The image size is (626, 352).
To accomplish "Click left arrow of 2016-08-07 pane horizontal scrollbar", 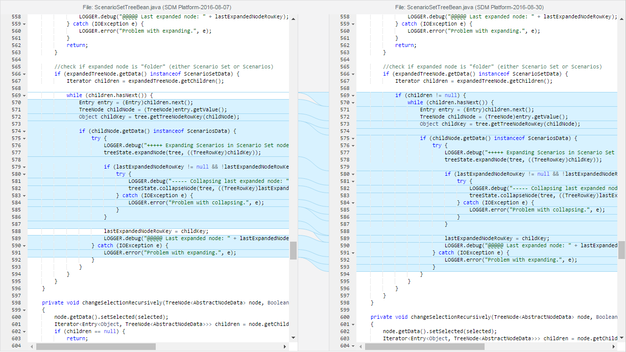I will click(32, 346).
